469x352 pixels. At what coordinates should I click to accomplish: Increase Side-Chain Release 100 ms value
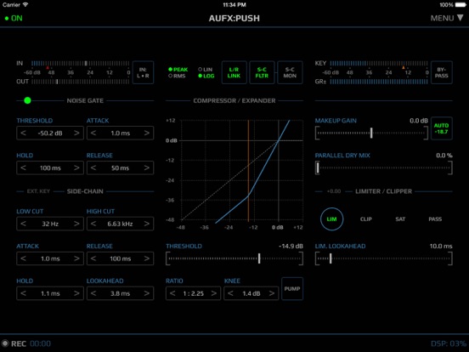click(x=147, y=258)
